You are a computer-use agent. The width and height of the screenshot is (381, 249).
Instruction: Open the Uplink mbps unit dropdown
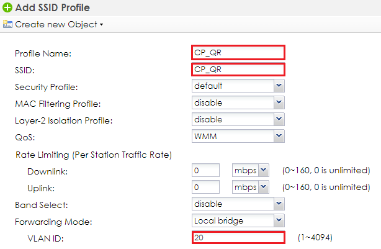pos(251,187)
